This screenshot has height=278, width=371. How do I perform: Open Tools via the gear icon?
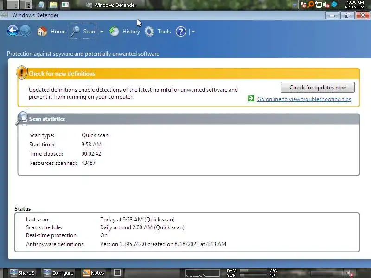pyautogui.click(x=149, y=32)
